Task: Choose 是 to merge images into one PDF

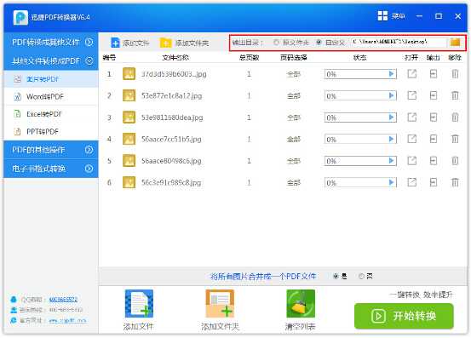Action: pos(336,276)
